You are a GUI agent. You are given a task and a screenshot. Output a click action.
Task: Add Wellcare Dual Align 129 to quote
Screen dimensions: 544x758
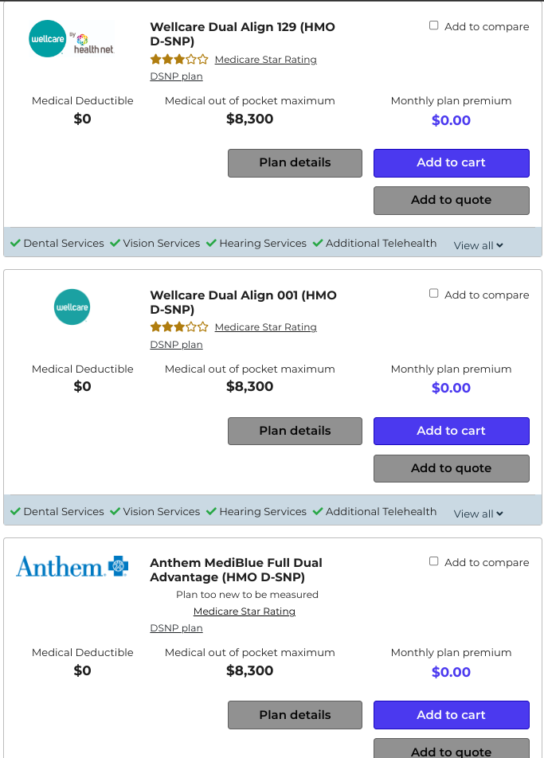[451, 200]
